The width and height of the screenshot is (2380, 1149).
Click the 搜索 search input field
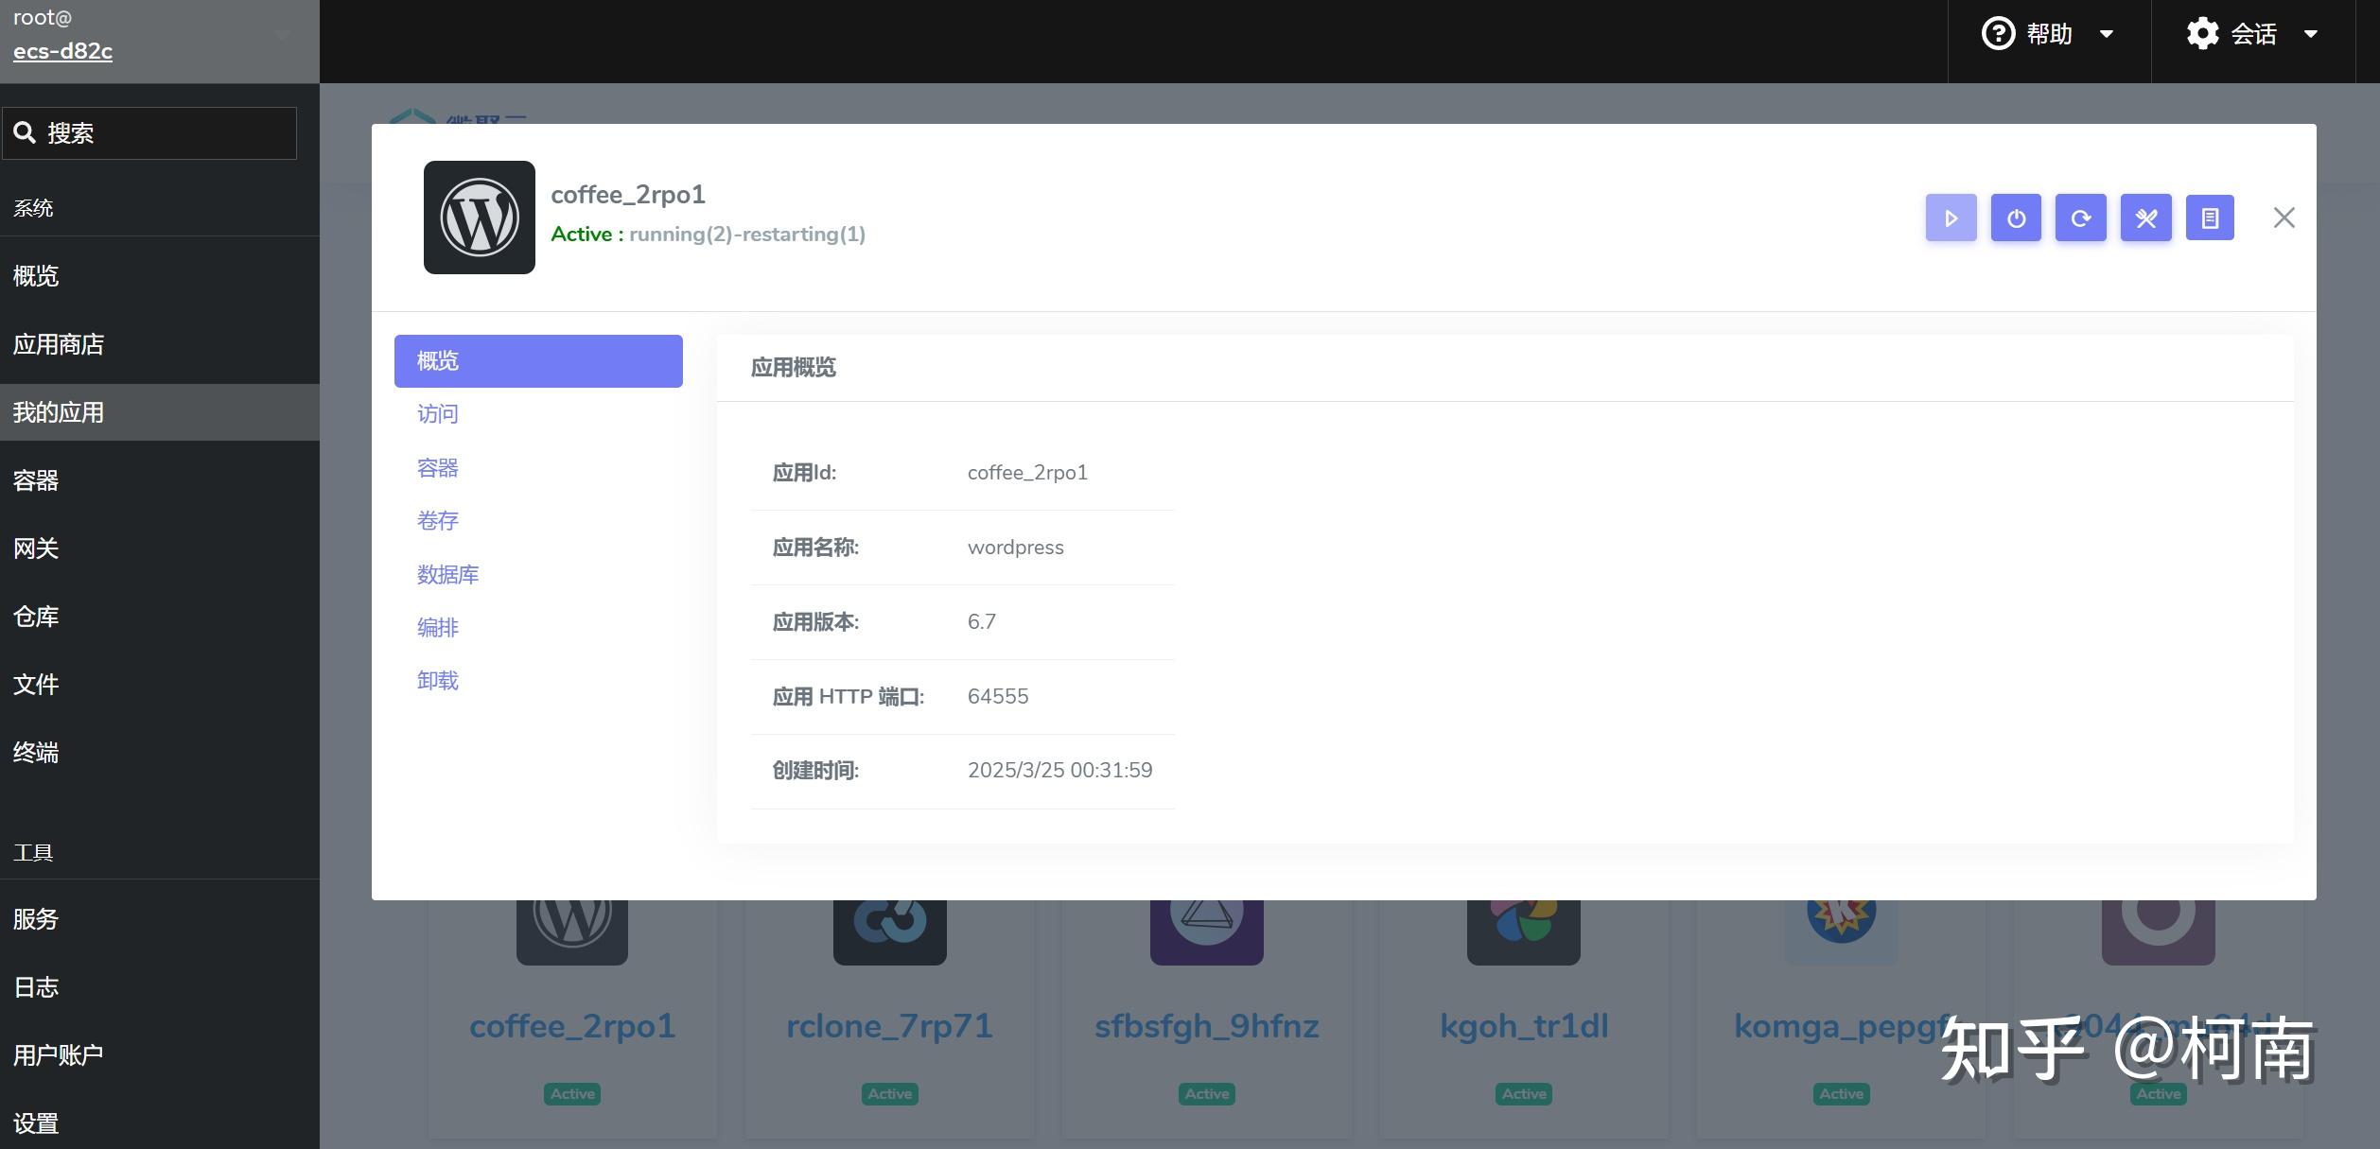149,132
